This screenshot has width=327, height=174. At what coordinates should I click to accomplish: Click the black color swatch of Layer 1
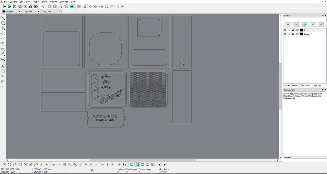coord(301,34)
